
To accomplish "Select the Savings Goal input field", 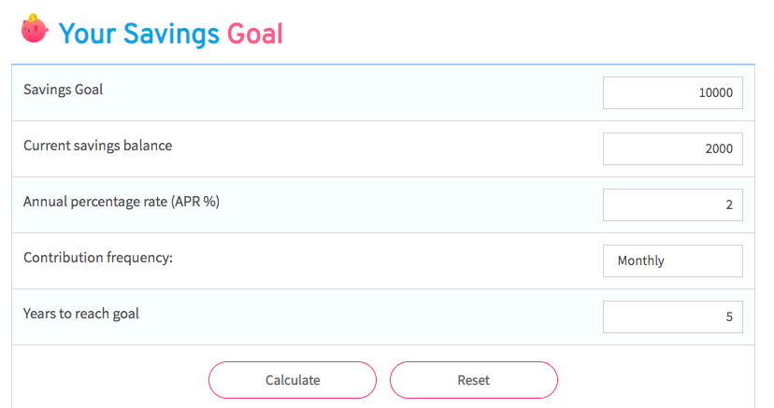I will (x=672, y=92).
